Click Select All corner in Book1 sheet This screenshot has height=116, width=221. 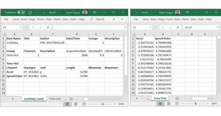133,34
